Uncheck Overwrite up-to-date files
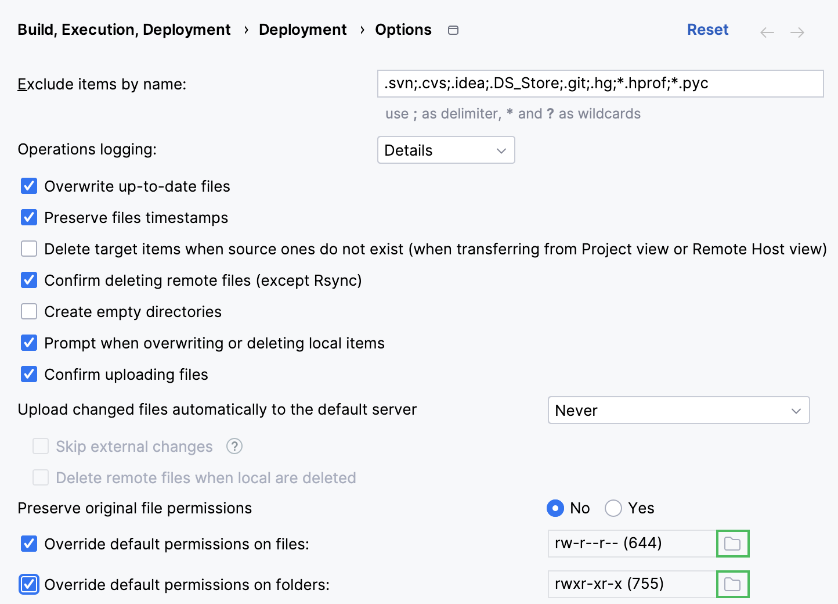The image size is (838, 604). [29, 186]
